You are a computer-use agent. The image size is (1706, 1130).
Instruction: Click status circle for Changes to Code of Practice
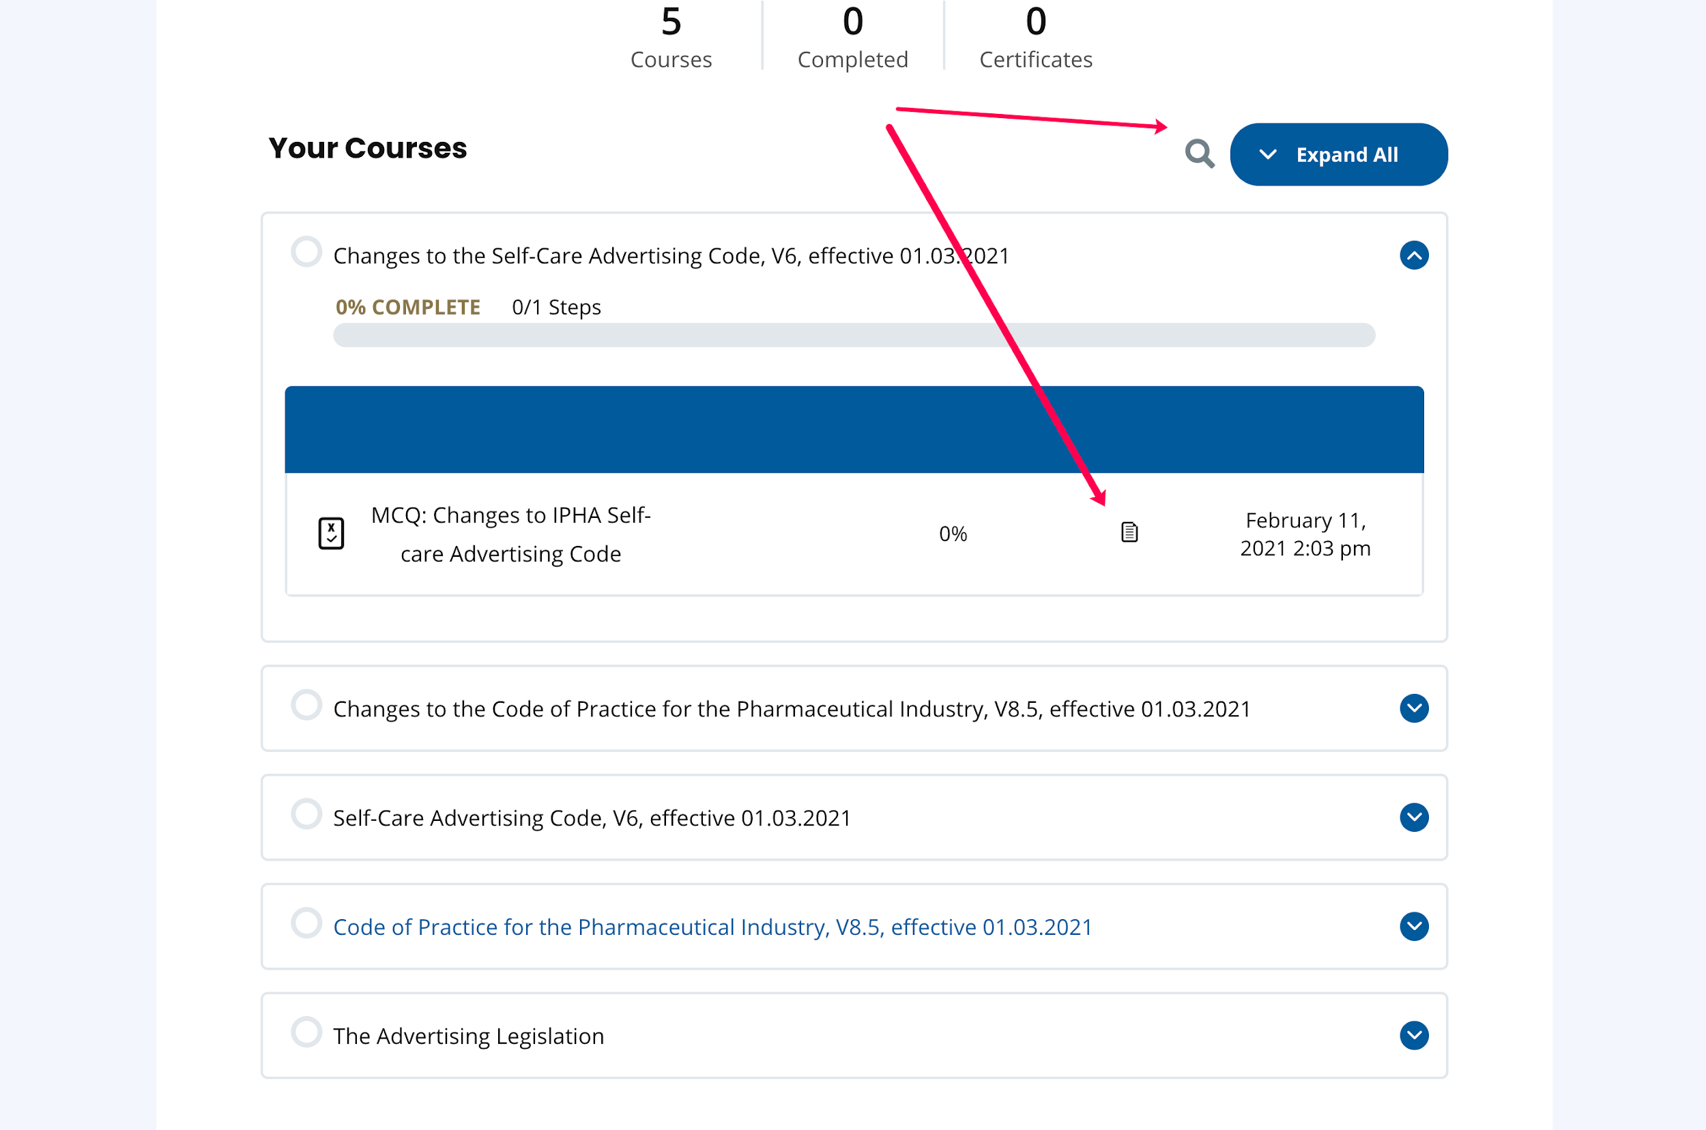click(x=306, y=705)
